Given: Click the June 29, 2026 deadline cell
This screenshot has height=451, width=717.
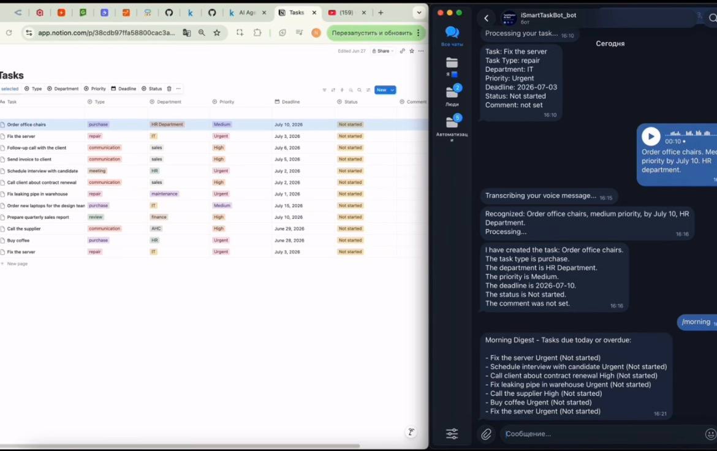Looking at the screenshot, I should pyautogui.click(x=289, y=229).
